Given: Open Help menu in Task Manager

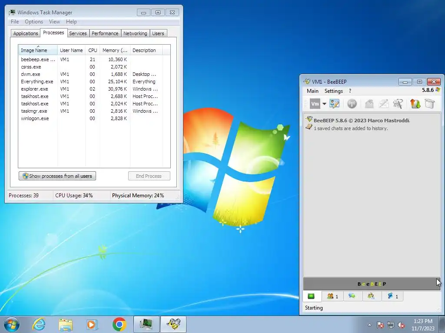Looking at the screenshot, I should pyautogui.click(x=71, y=22).
